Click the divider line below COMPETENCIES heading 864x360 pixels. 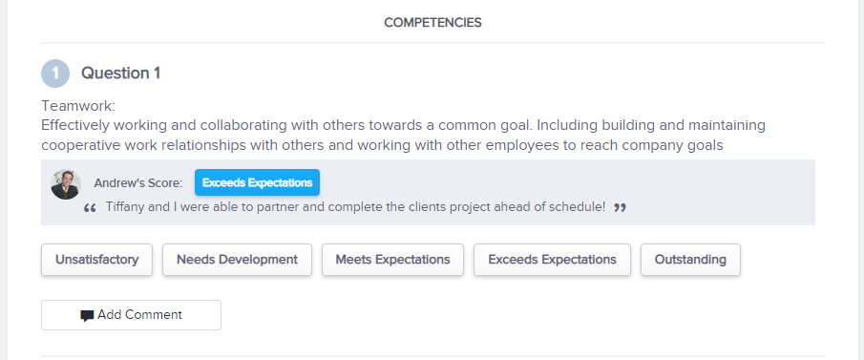[x=432, y=43]
